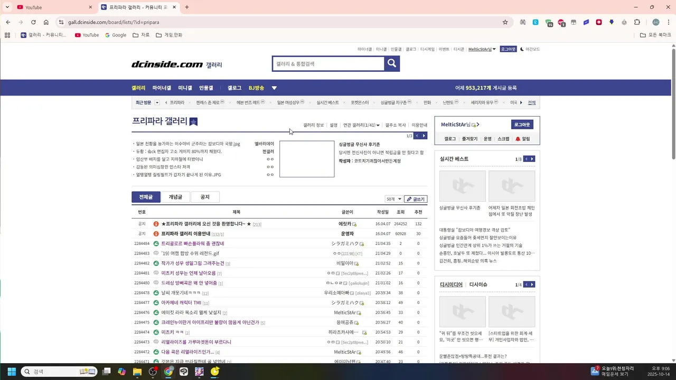Switch to the 개념글 tab
Image resolution: width=676 pixels, height=380 pixels.
pyautogui.click(x=175, y=197)
